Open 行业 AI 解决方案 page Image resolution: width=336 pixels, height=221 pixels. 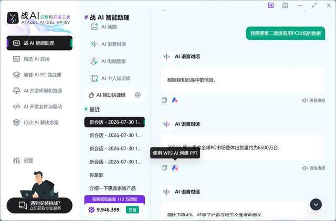coord(36,123)
